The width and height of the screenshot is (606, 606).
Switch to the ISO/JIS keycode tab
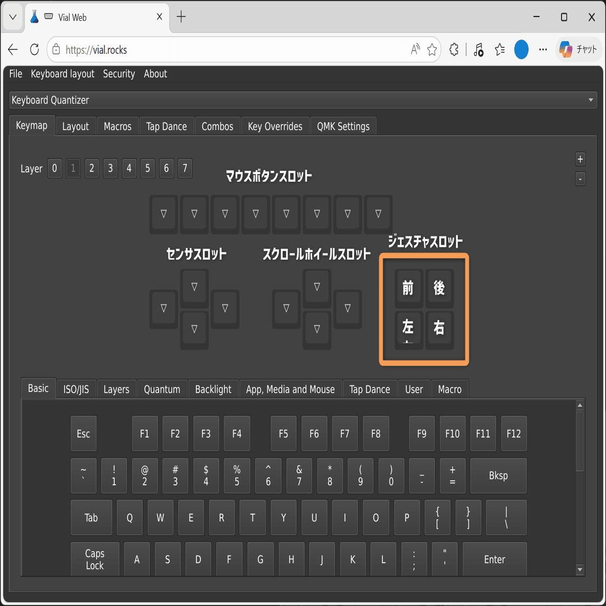click(76, 389)
